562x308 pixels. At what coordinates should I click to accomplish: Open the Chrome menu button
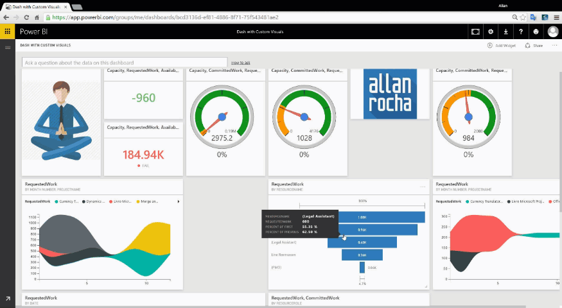(556, 17)
